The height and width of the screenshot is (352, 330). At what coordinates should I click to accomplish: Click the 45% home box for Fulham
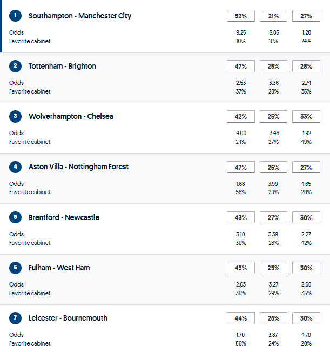click(x=241, y=268)
